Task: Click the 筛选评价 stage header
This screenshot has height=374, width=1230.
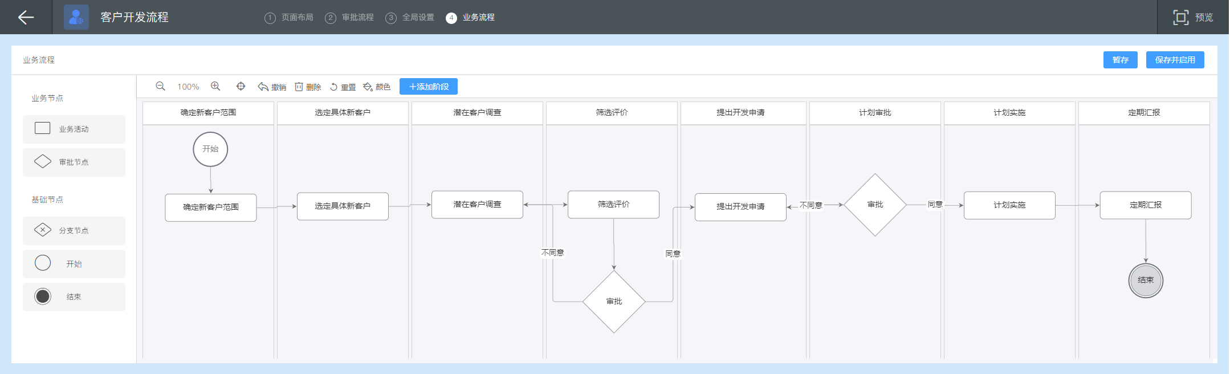Action: pyautogui.click(x=612, y=113)
